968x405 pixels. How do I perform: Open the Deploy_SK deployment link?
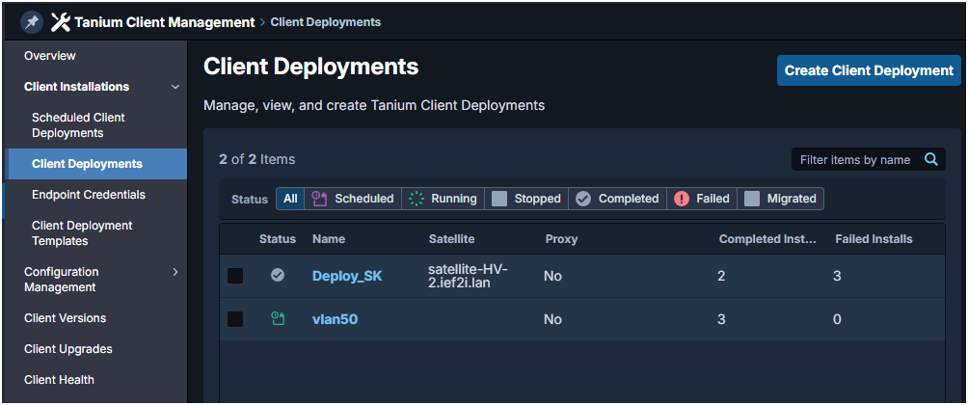(x=347, y=276)
